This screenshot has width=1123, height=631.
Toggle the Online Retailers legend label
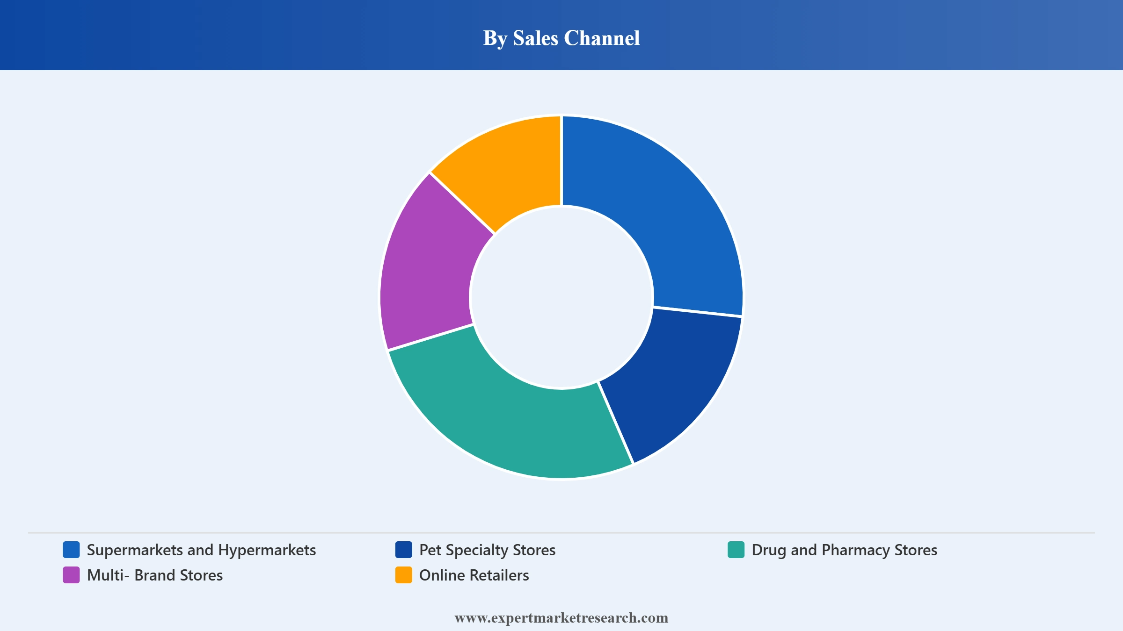[x=474, y=575]
